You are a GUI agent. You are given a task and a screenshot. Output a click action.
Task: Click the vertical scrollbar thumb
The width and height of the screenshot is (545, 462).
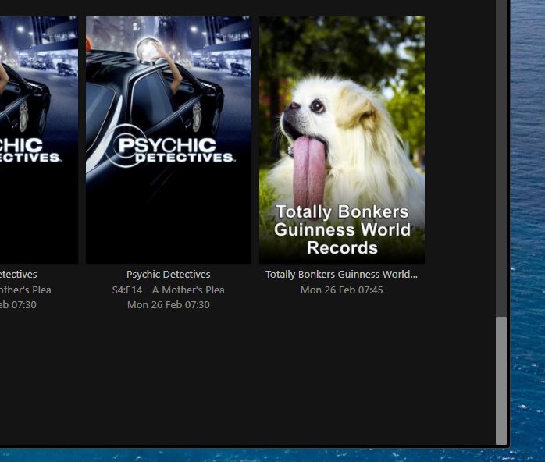500,380
